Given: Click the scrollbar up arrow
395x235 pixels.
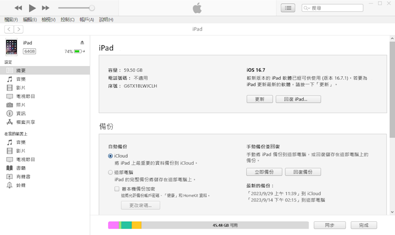Looking at the screenshot, I should click(x=392, y=38).
